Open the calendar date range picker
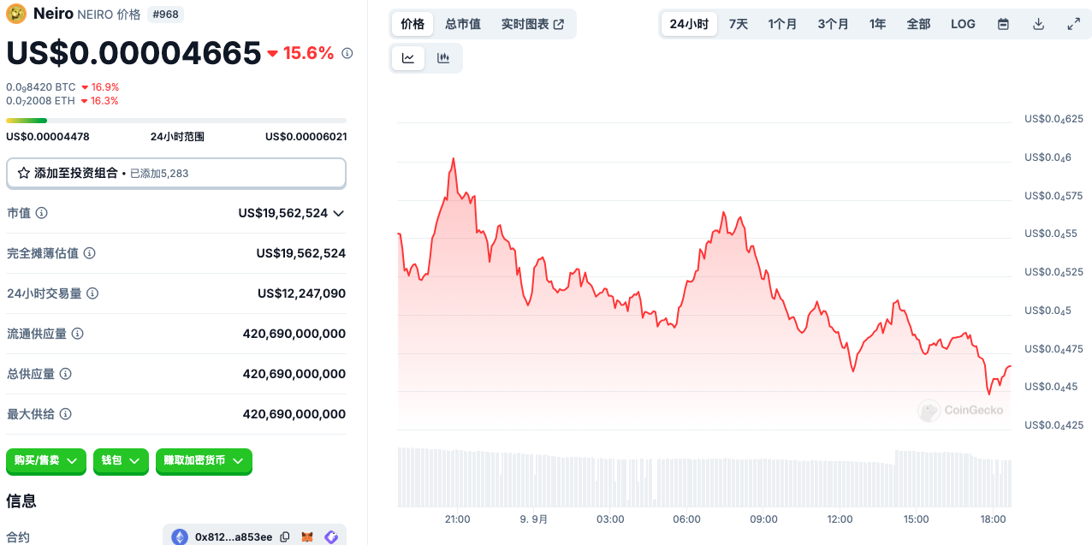This screenshot has width=1092, height=545. 1003,24
